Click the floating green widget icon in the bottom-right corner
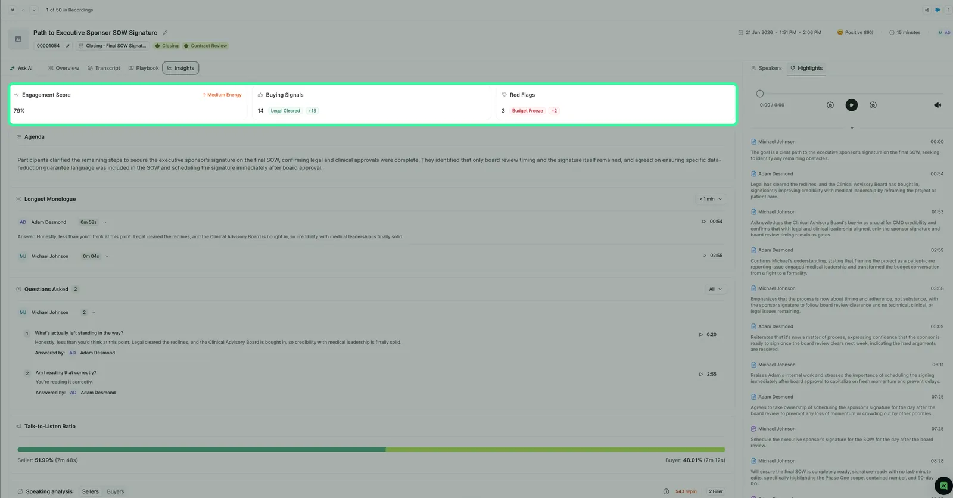 click(x=943, y=485)
